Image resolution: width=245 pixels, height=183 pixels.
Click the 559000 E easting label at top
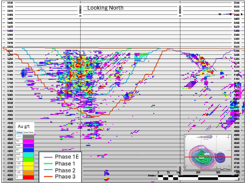click(180, 11)
